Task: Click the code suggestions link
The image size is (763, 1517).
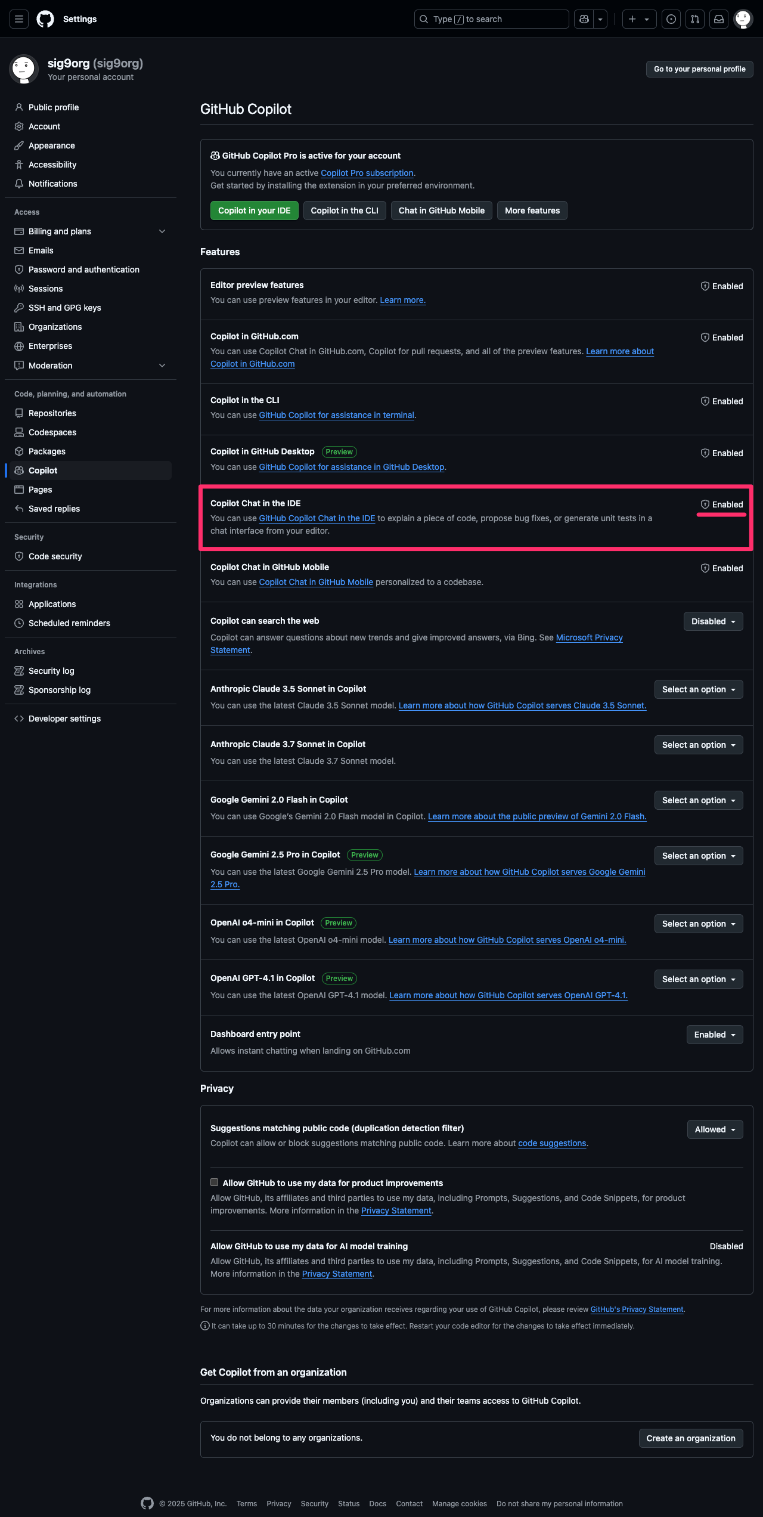Action: pyautogui.click(x=552, y=1143)
